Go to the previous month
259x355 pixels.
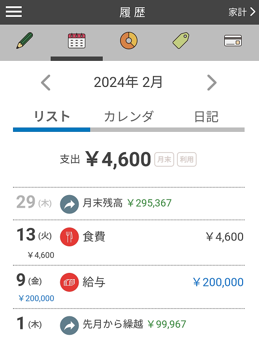click(46, 83)
